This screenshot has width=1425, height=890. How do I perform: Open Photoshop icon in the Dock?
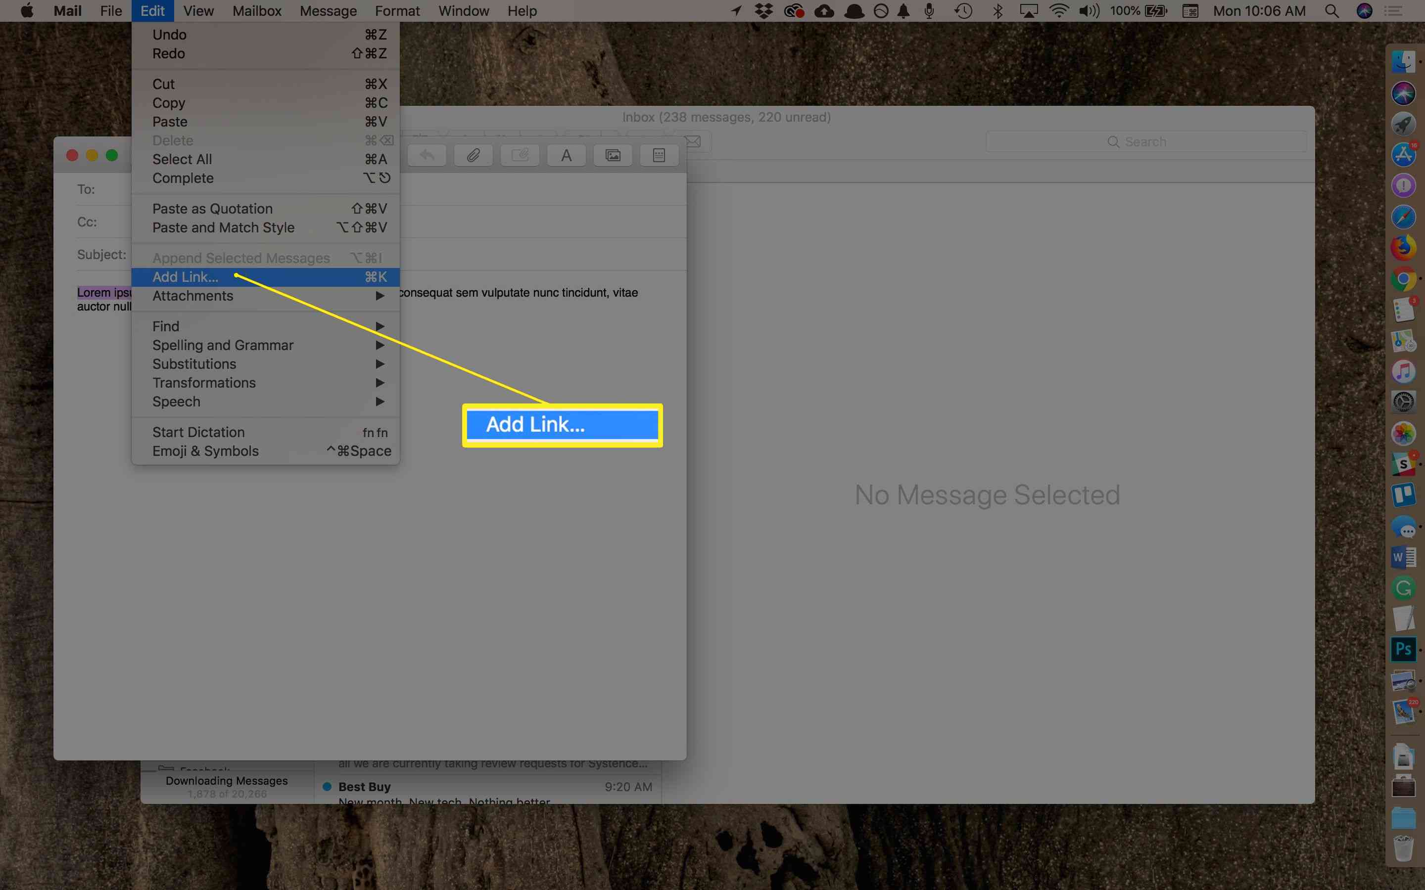pyautogui.click(x=1403, y=649)
